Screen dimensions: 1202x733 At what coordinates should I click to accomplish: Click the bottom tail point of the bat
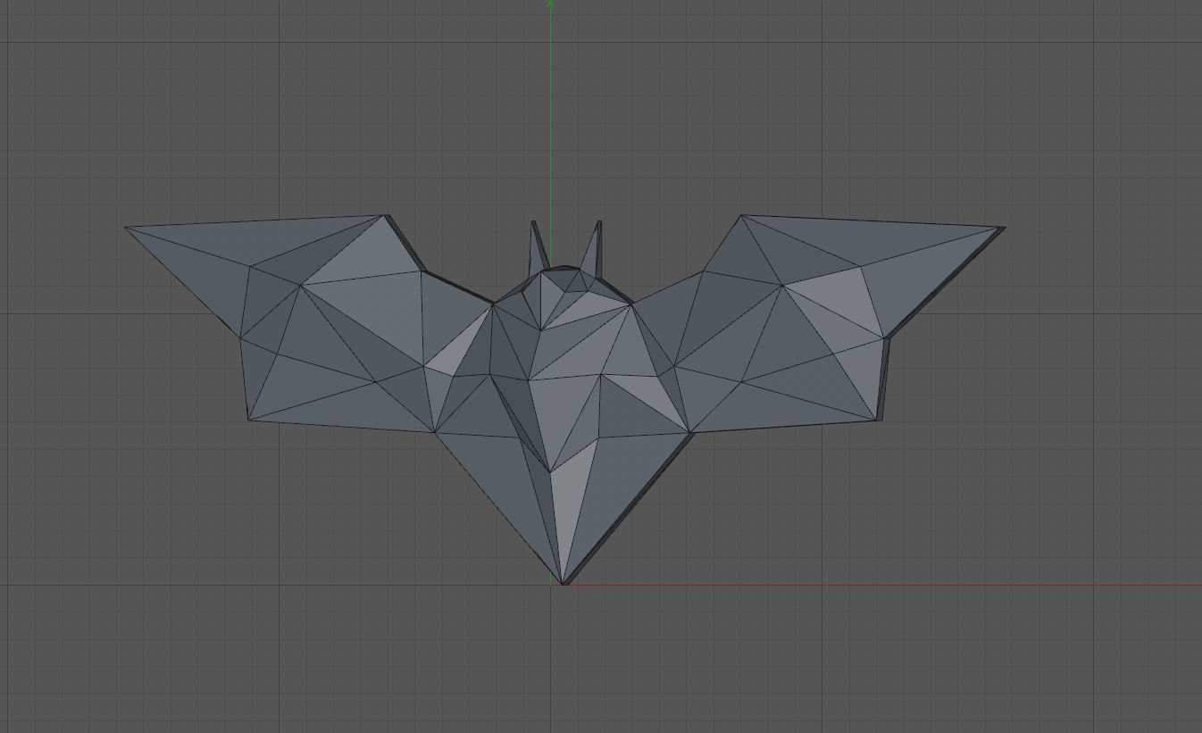pyautogui.click(x=564, y=581)
